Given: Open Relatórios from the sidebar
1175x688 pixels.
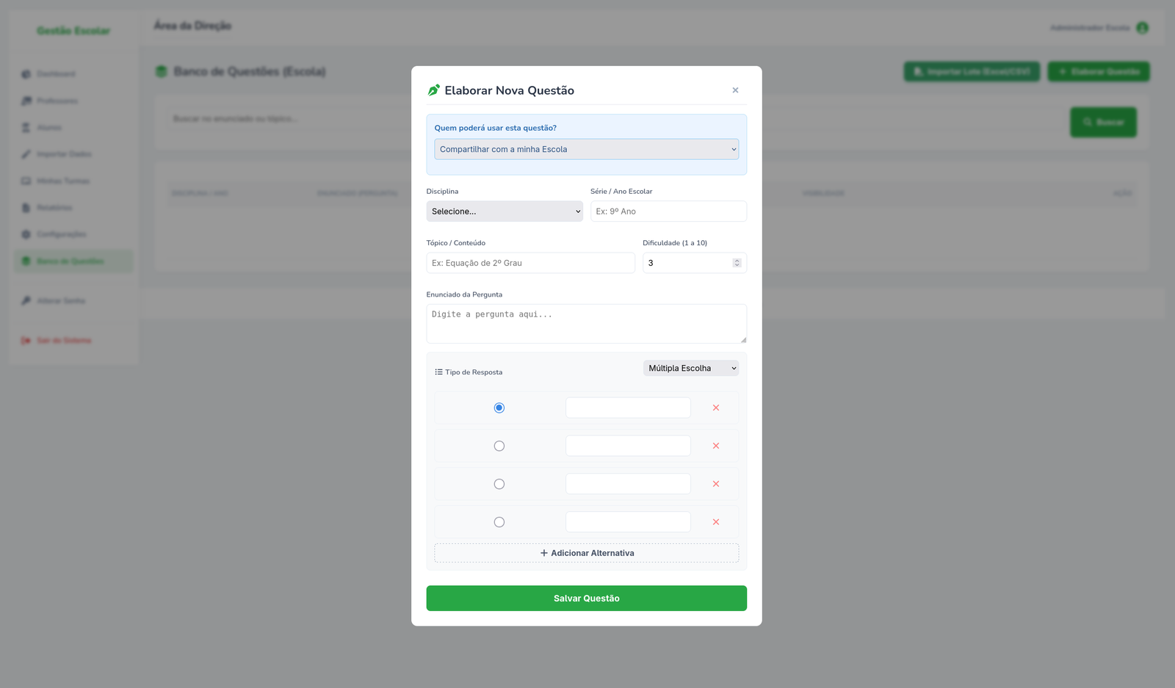Looking at the screenshot, I should [54, 208].
